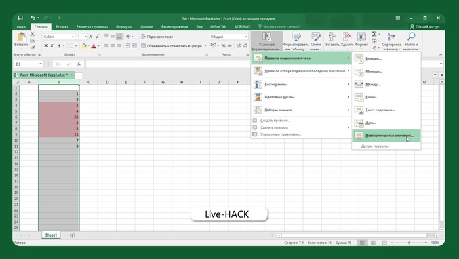Open the Цветовые шкалы submenu
The width and height of the screenshot is (459, 259).
click(x=301, y=97)
